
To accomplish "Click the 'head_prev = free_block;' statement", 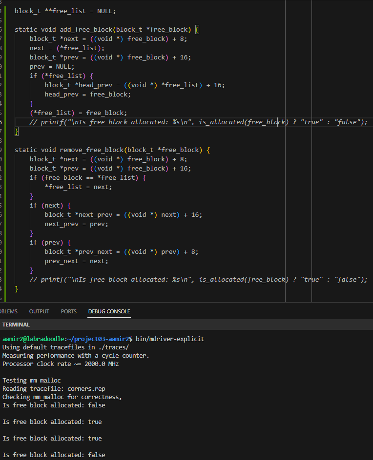I will pyautogui.click(x=87, y=94).
